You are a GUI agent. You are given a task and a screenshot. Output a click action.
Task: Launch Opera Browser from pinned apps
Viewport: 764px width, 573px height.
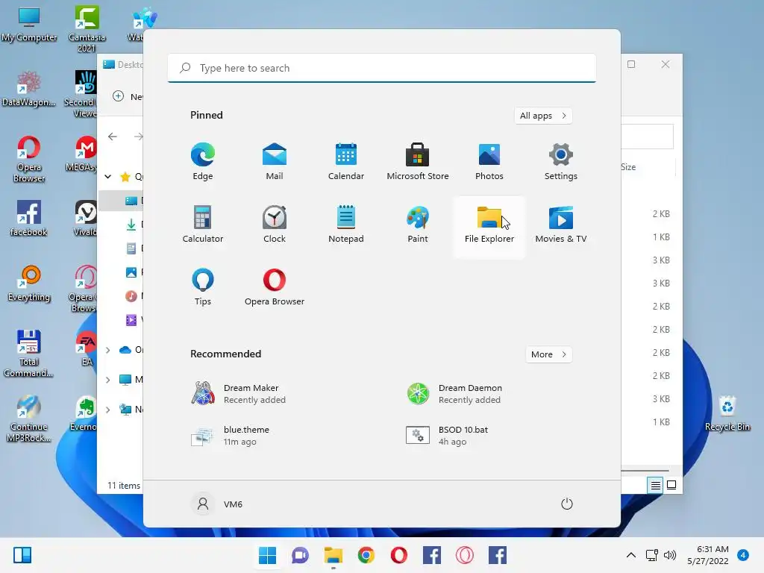click(x=275, y=286)
